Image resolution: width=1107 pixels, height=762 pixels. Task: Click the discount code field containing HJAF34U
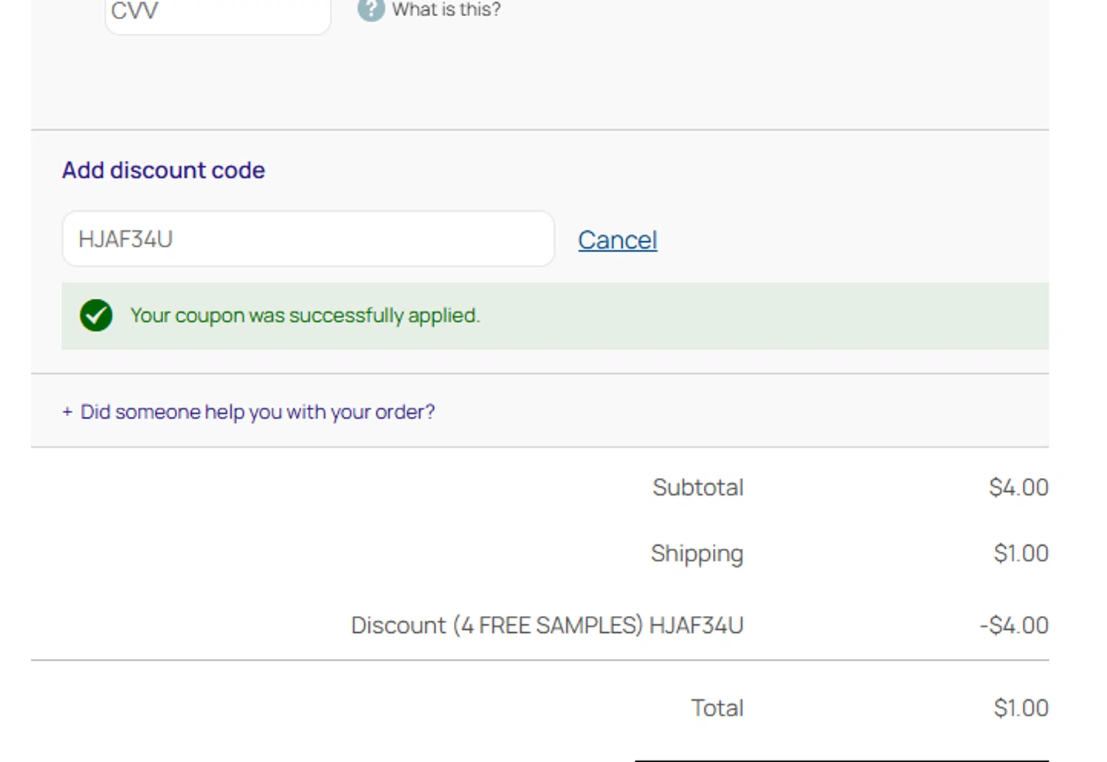308,239
